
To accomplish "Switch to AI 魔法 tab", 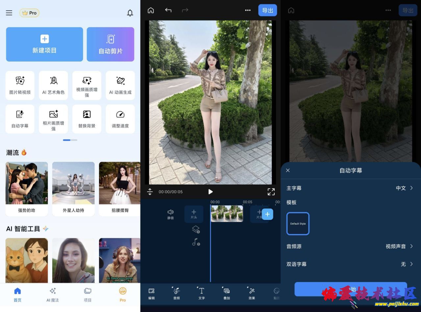I will pyautogui.click(x=53, y=294).
